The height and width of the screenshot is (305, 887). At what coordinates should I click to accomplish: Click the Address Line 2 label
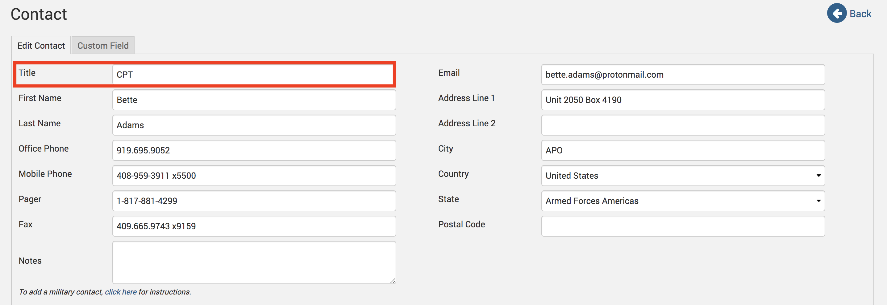click(467, 123)
